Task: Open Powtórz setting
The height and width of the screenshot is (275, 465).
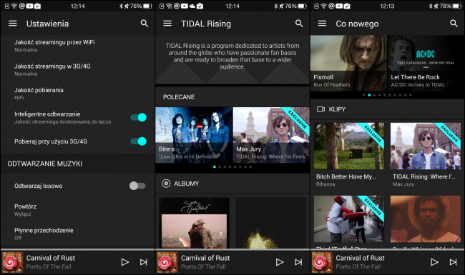Action: pyautogui.click(x=77, y=210)
